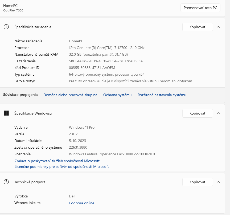The height and width of the screenshot is (215, 230).
Task: Click the Pero a dotyk label
Action: (x=25, y=81)
